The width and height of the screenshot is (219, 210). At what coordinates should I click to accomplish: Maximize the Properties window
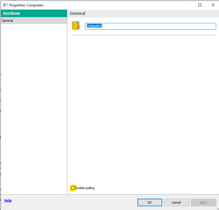[x=200, y=5]
